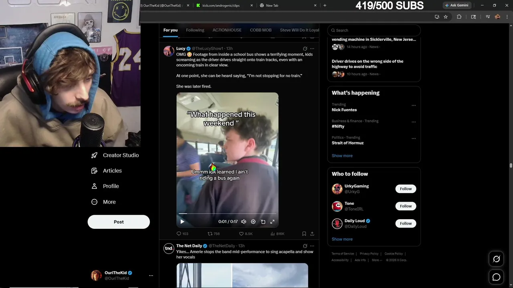Open Grok icon on The Net Daily post

pyautogui.click(x=305, y=246)
